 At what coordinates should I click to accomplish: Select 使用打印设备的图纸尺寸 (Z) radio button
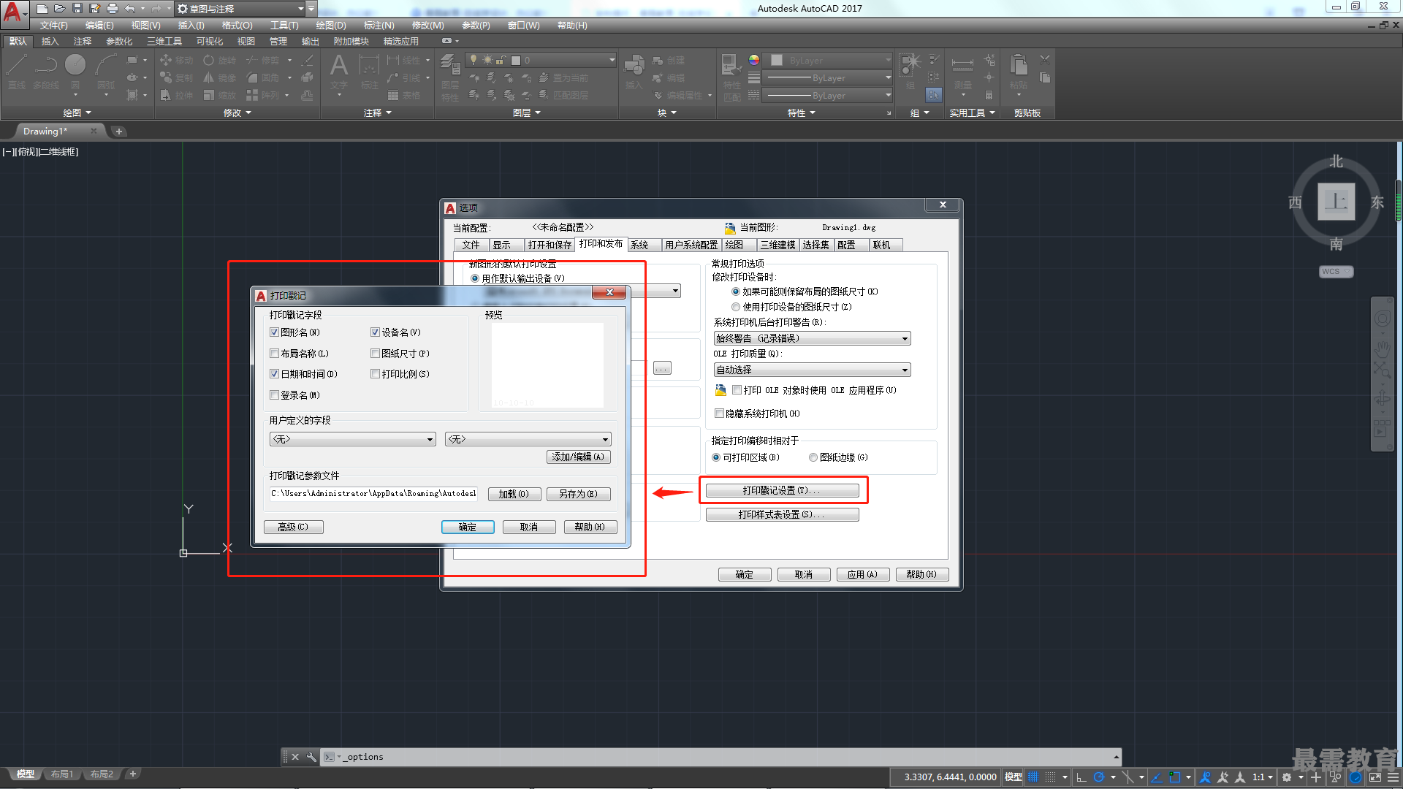(736, 307)
